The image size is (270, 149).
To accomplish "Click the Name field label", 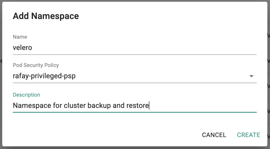I will (20, 37).
